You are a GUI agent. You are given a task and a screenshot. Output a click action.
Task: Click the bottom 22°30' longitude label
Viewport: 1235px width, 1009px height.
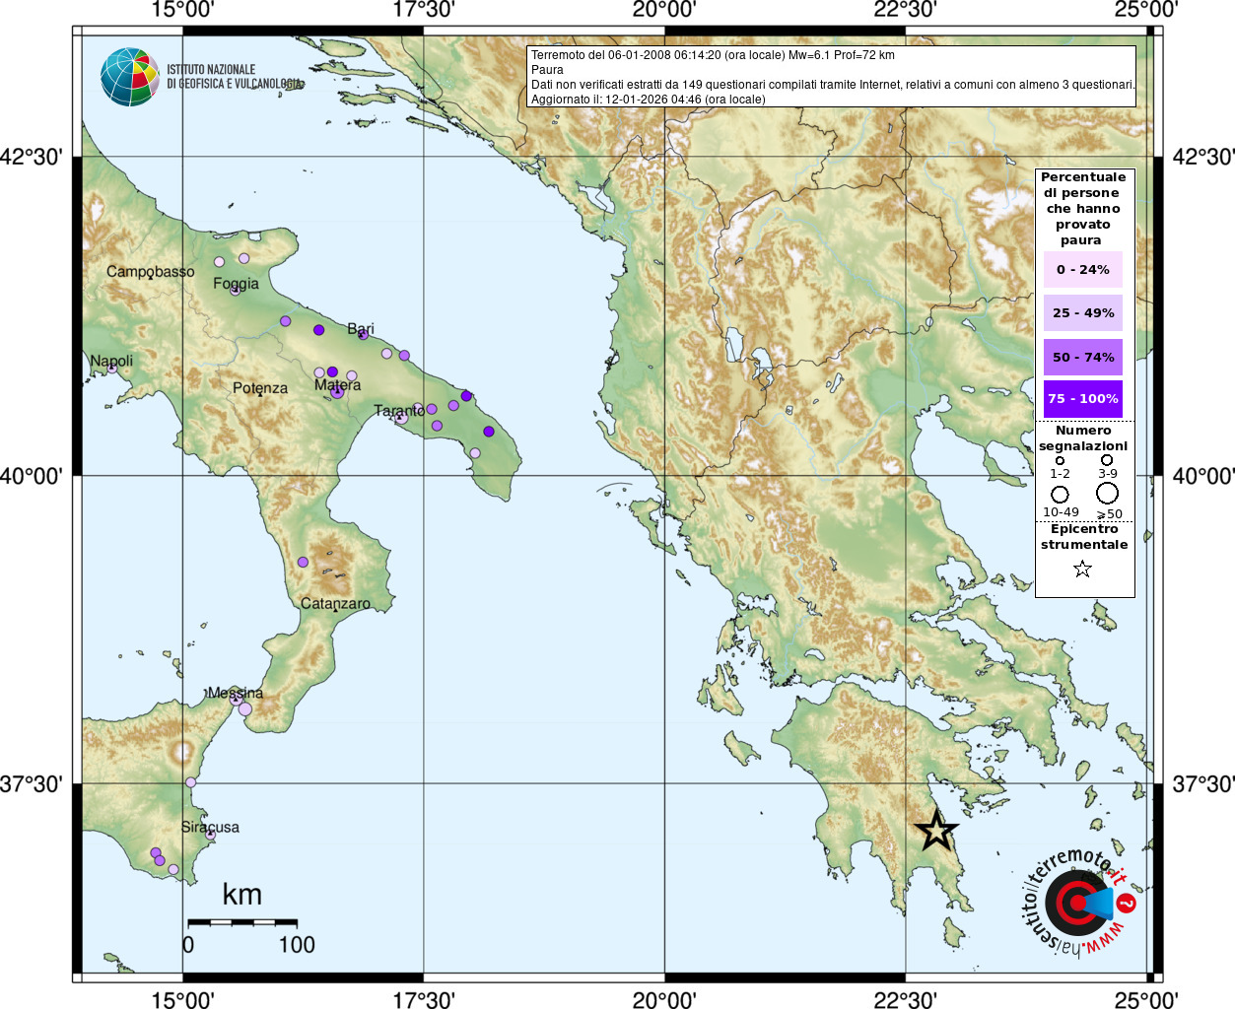pyautogui.click(x=905, y=998)
